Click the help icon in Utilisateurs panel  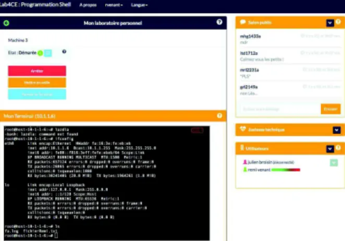click(338, 148)
